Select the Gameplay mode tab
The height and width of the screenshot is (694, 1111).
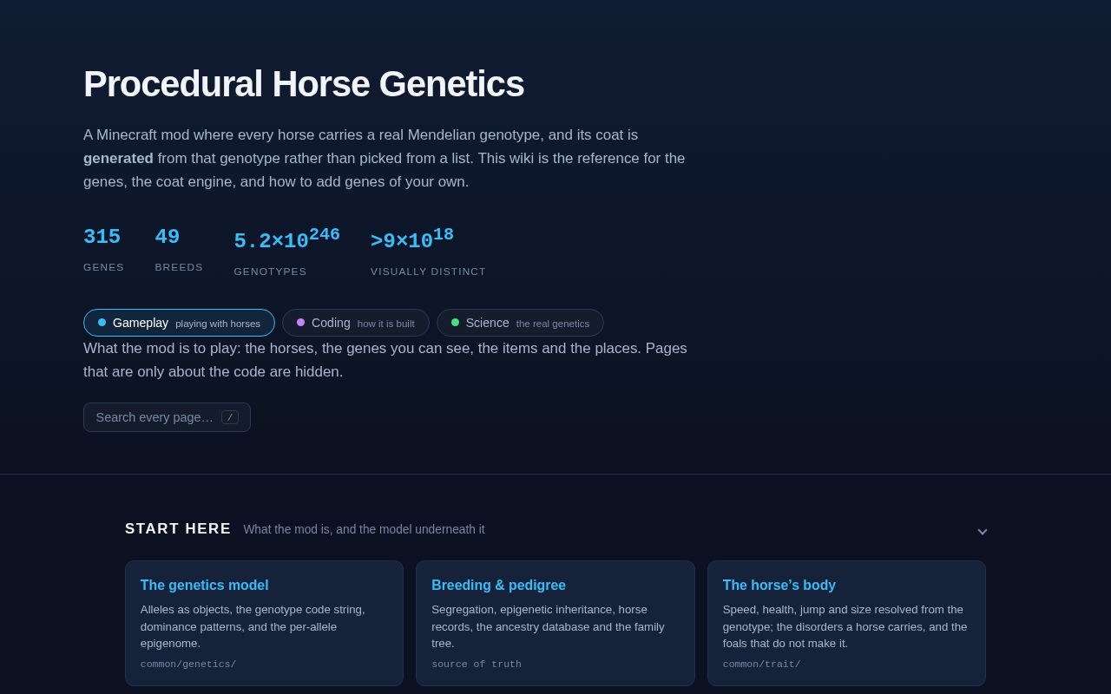coord(179,323)
